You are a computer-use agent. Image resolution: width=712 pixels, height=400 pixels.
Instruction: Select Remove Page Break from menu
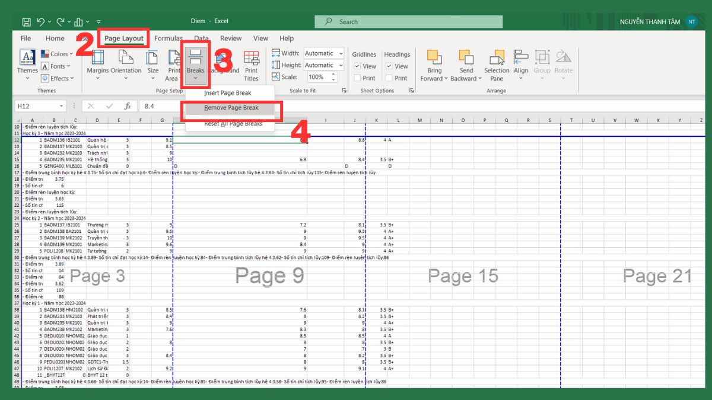(231, 109)
